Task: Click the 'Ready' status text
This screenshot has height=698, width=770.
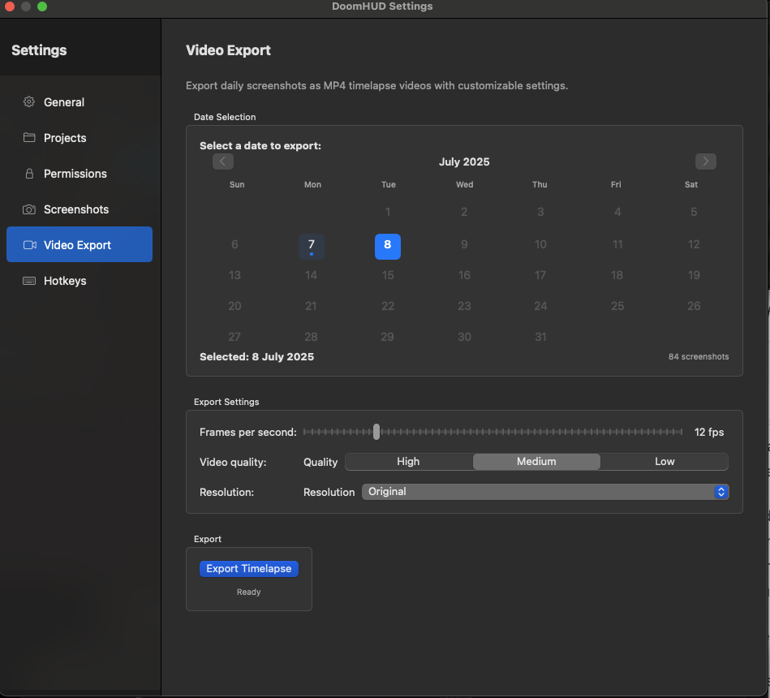Action: pyautogui.click(x=249, y=592)
